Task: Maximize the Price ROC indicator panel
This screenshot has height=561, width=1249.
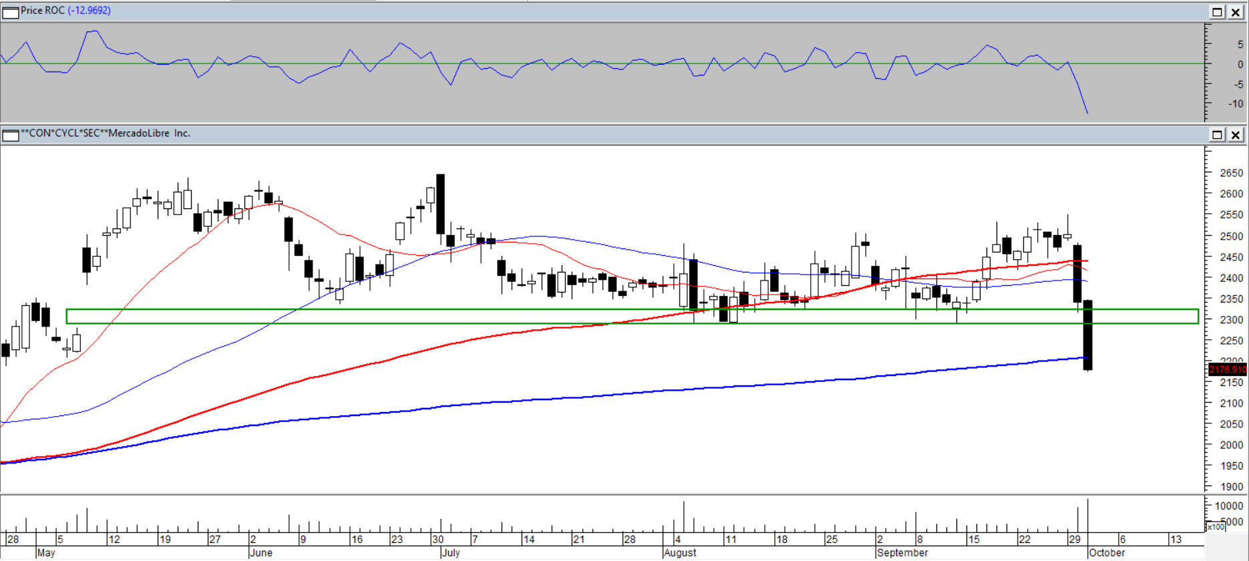Action: pos(1217,12)
